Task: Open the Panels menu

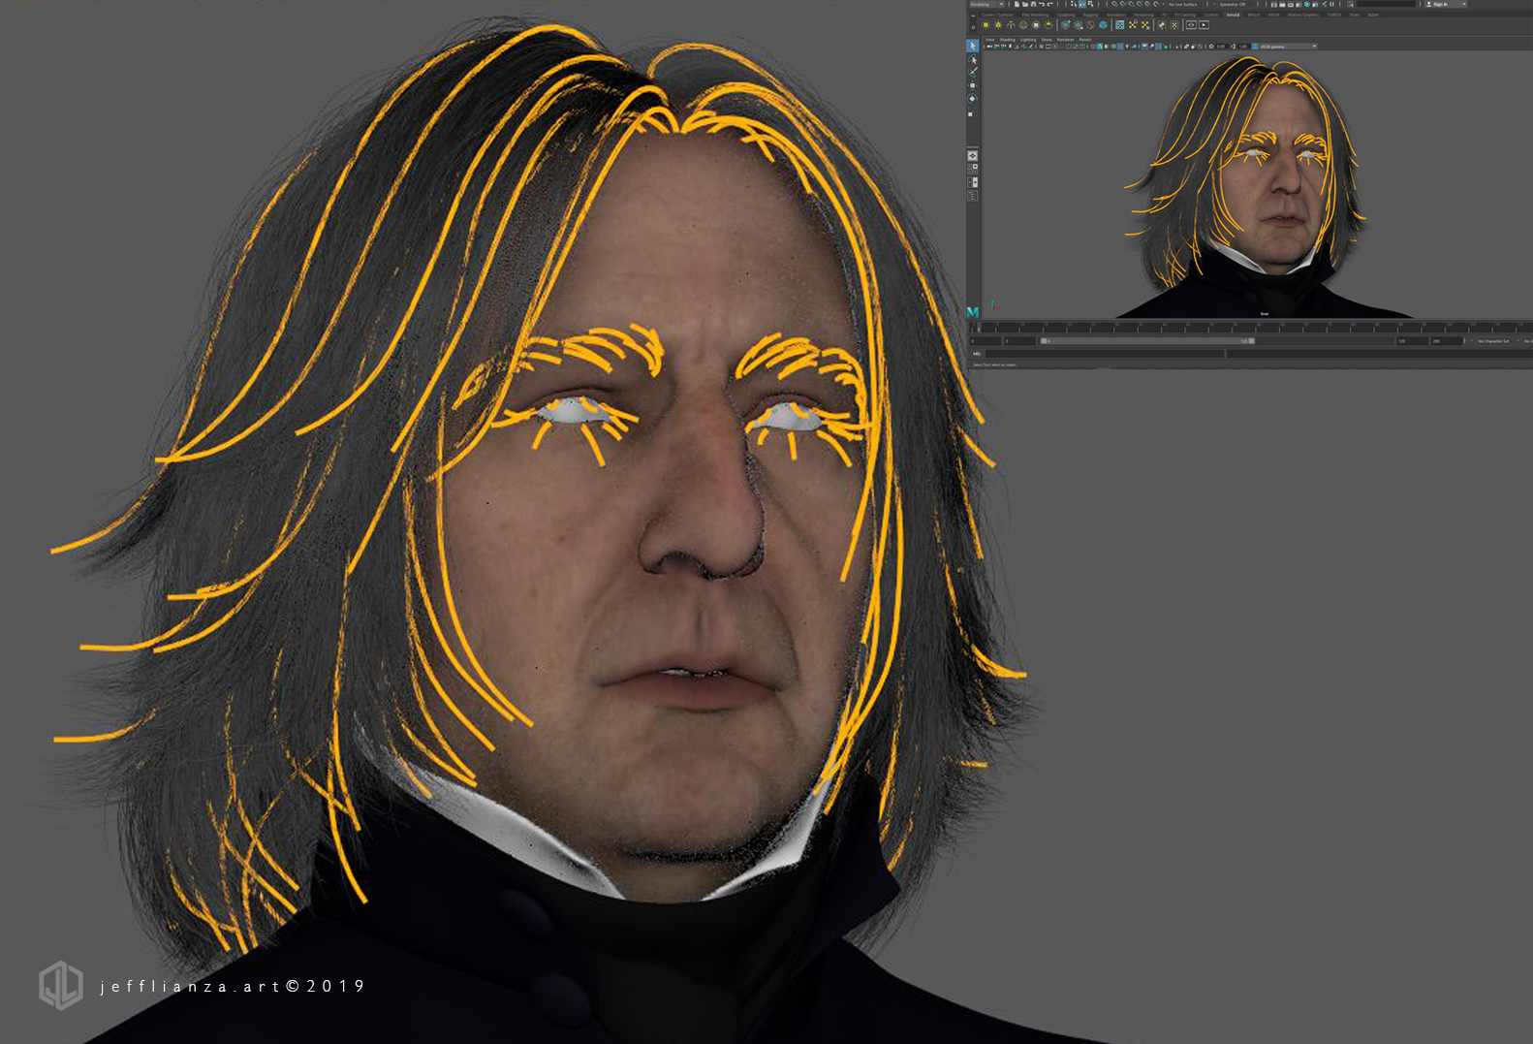Action: tap(1085, 40)
